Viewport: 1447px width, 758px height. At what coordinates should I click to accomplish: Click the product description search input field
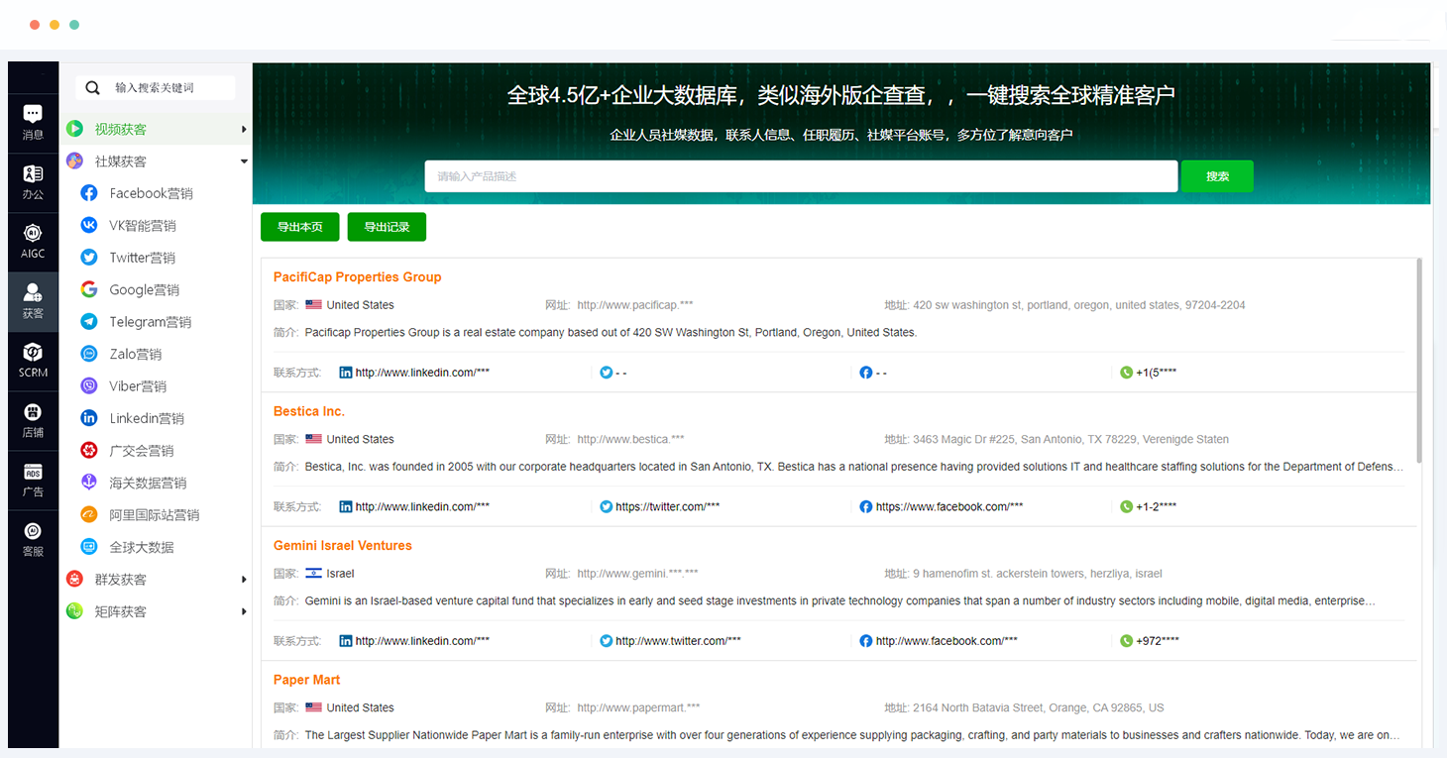pos(801,176)
